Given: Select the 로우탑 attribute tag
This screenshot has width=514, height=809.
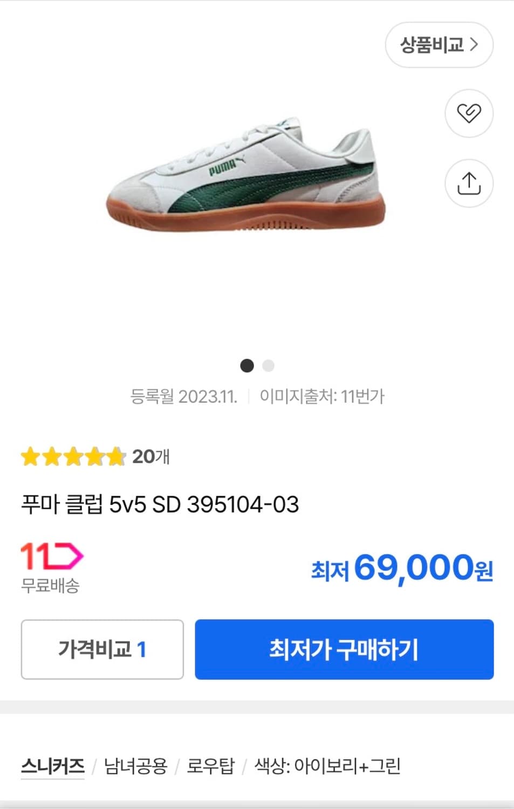Looking at the screenshot, I should [x=210, y=766].
